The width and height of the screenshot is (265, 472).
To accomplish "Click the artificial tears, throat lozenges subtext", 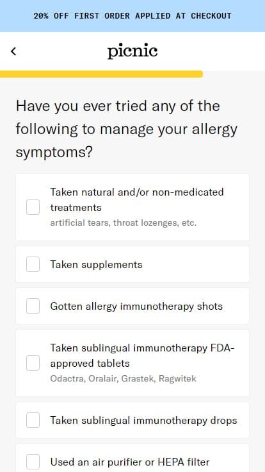I will (123, 223).
